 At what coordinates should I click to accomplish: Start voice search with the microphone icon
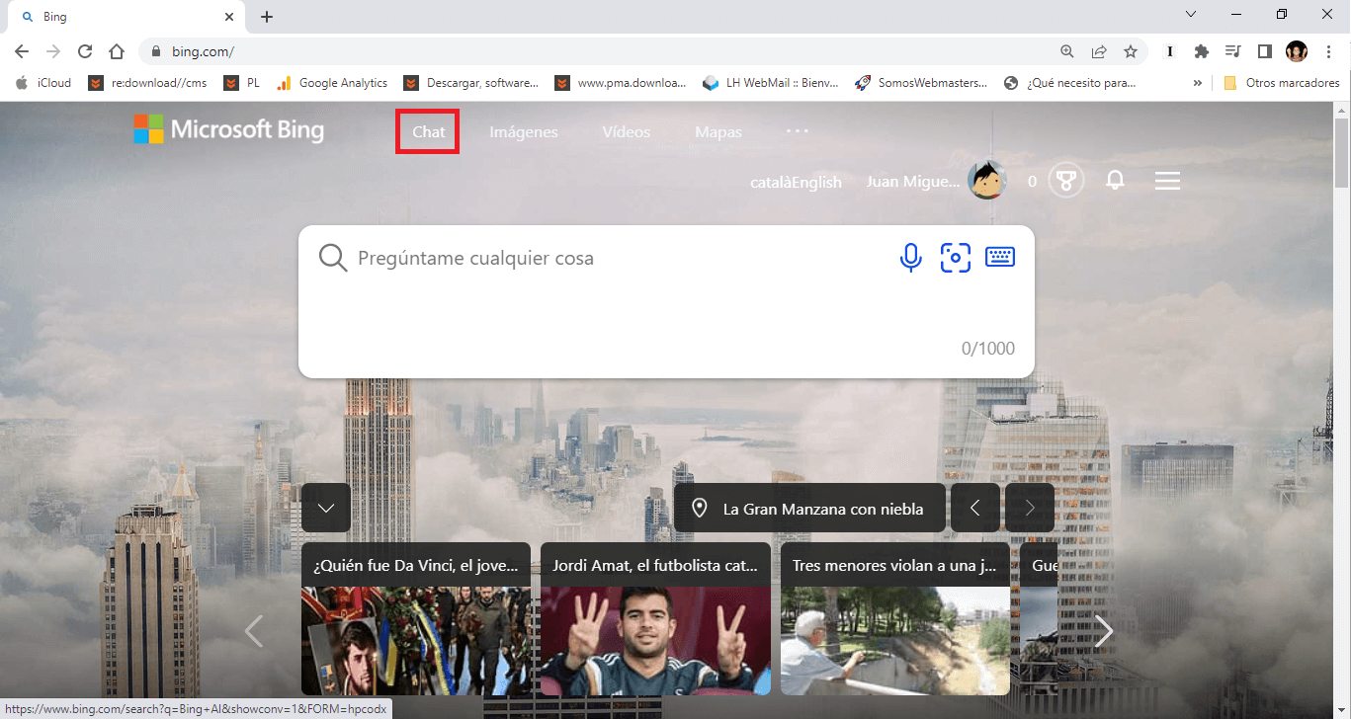pyautogui.click(x=910, y=258)
